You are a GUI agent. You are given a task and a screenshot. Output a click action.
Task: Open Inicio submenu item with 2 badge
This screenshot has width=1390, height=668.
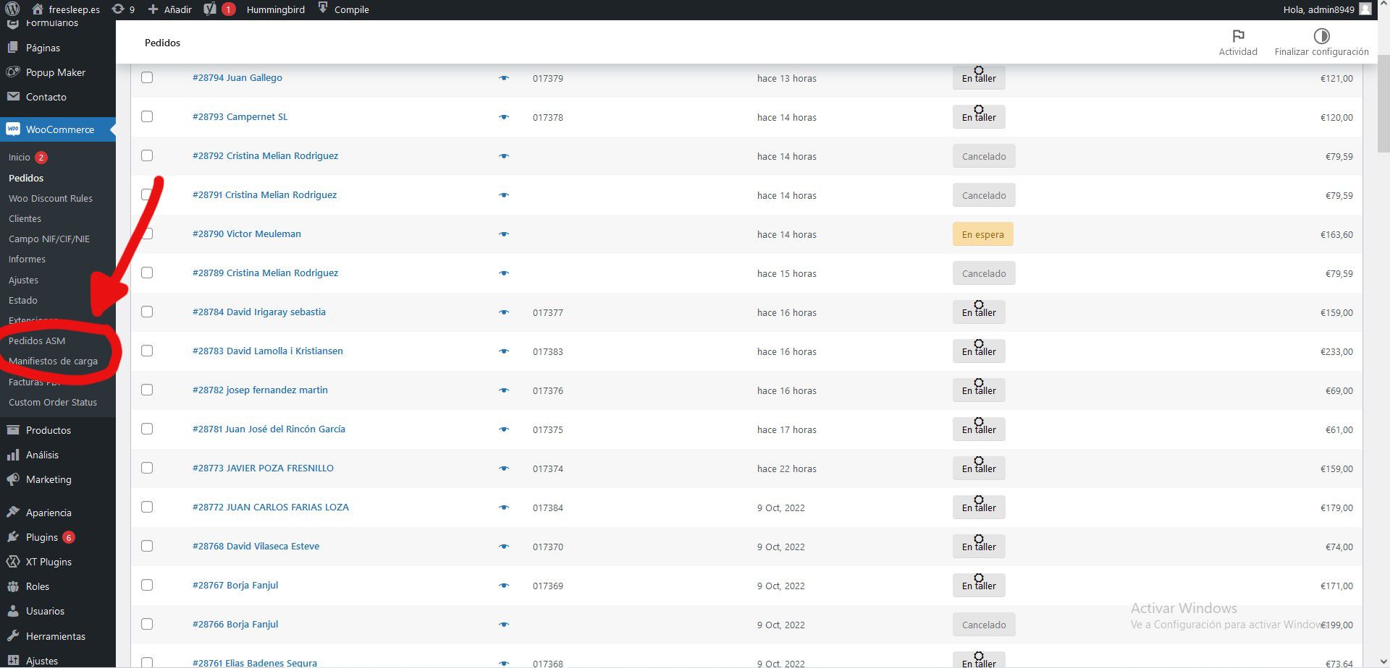pyautogui.click(x=28, y=157)
